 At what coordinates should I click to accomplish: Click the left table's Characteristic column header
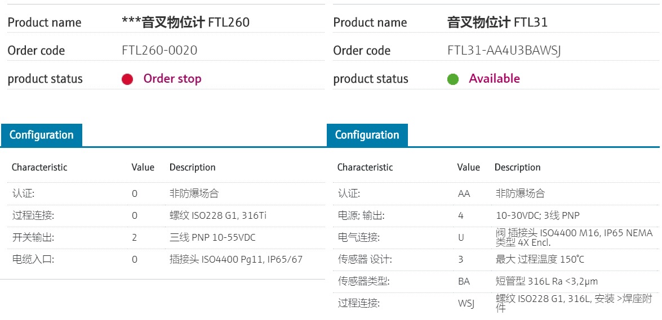coord(39,168)
